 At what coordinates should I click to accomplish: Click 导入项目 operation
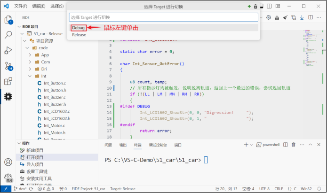pos(35,164)
